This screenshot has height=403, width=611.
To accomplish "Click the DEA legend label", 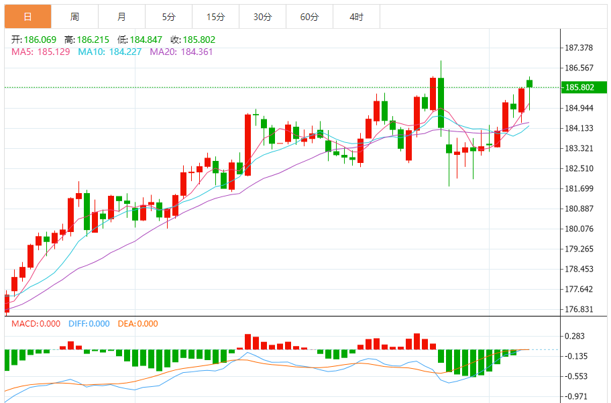I will (137, 324).
